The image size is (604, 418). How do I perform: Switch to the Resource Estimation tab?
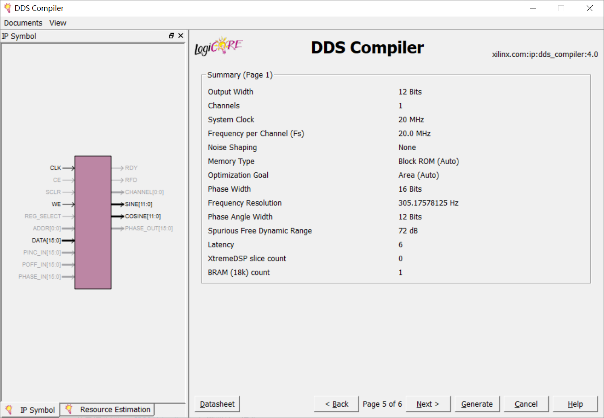pos(108,410)
